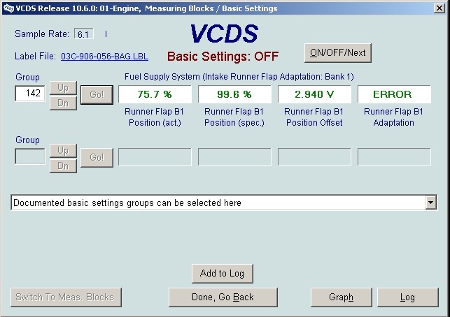Expand the dropdown arrow of basic settings list
This screenshot has width=450, height=317.
click(430, 202)
